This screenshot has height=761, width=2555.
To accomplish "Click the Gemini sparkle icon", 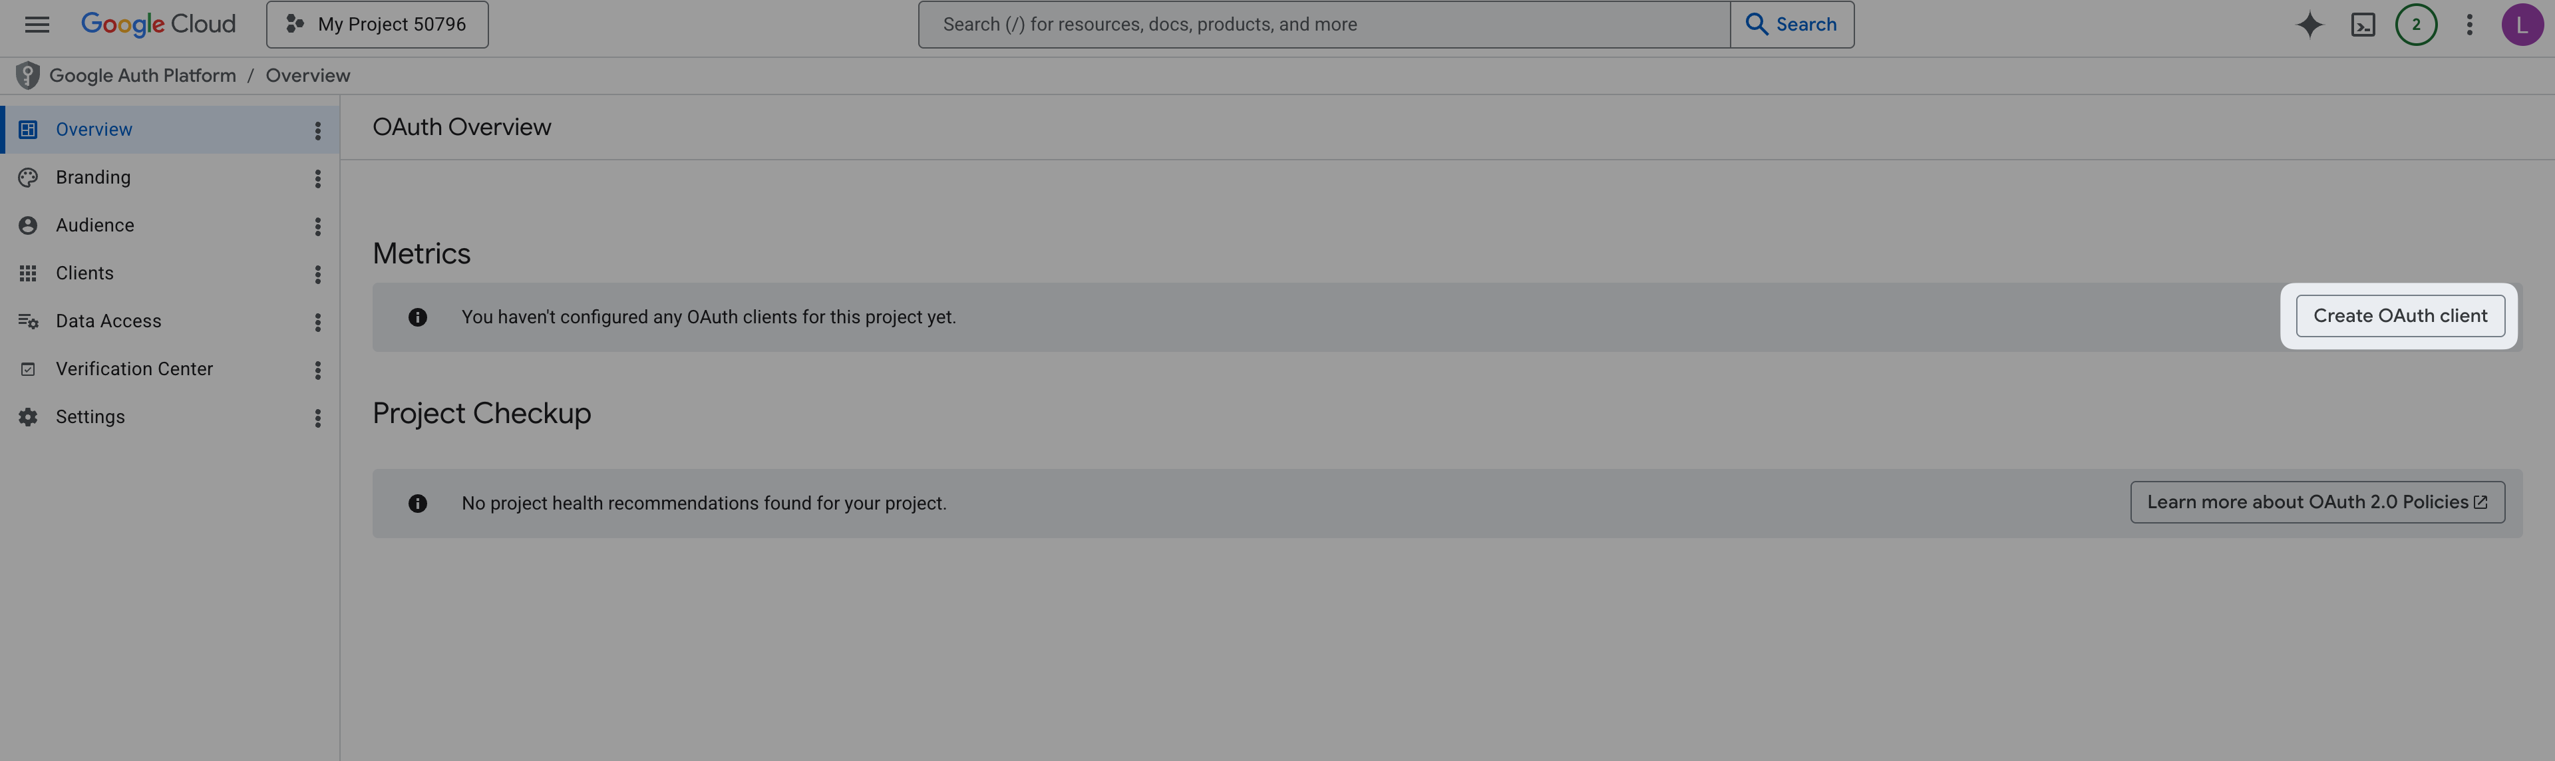I will click(x=2310, y=24).
